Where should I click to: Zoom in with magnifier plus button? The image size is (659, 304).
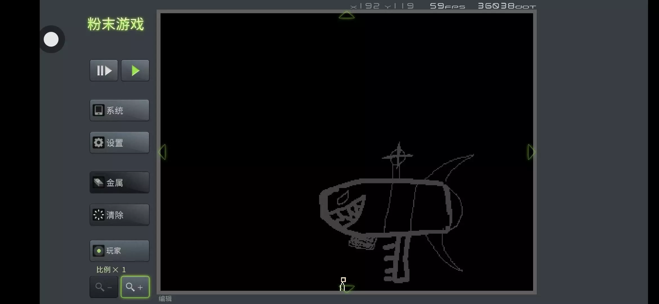click(x=135, y=287)
